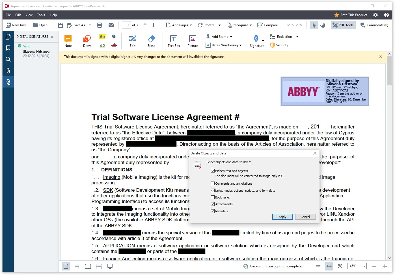The width and height of the screenshot is (395, 275).
Task: Enable the Bookmarks deletion checkbox
Action: pos(213,197)
